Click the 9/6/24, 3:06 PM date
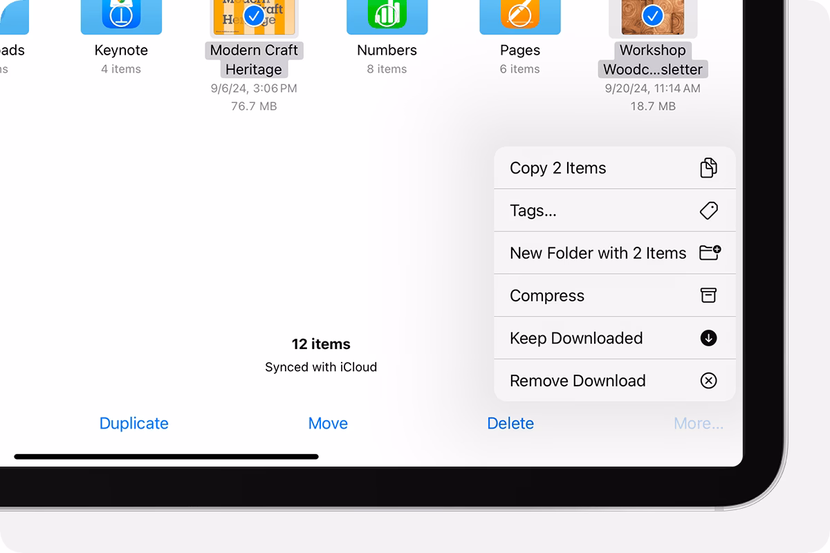Image resolution: width=830 pixels, height=553 pixels. 254,88
